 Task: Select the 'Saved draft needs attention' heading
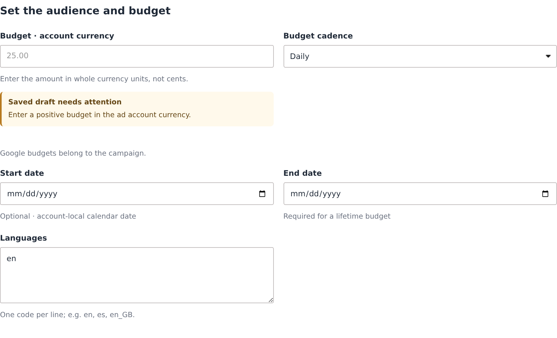(65, 102)
